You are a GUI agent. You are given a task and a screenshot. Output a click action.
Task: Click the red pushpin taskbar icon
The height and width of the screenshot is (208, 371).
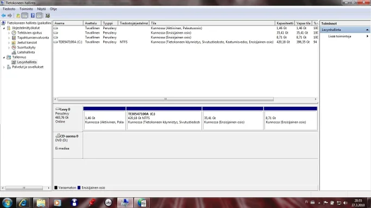(92, 203)
